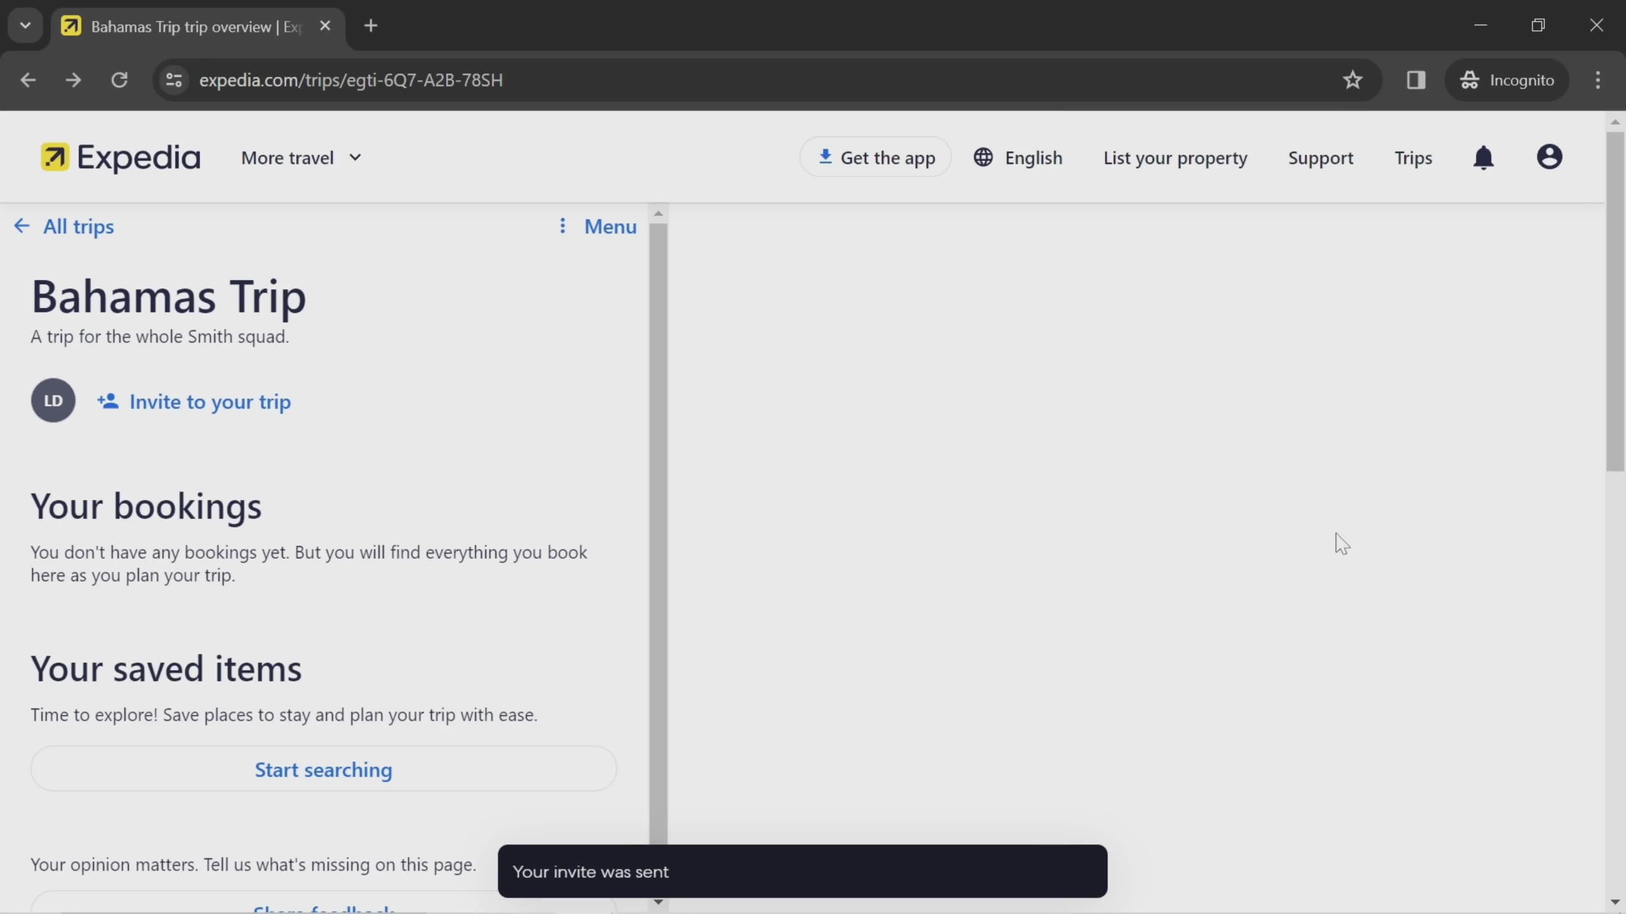This screenshot has height=914, width=1626.
Task: Click the Start searching button
Action: pos(324,769)
